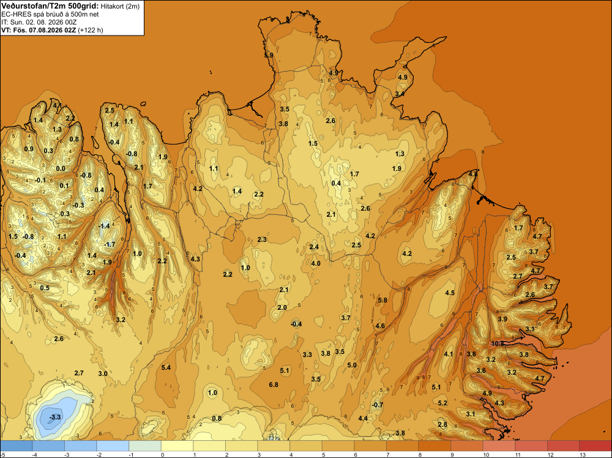Select the EC-HRES model description line
This screenshot has width=612, height=458.
coord(50,14)
